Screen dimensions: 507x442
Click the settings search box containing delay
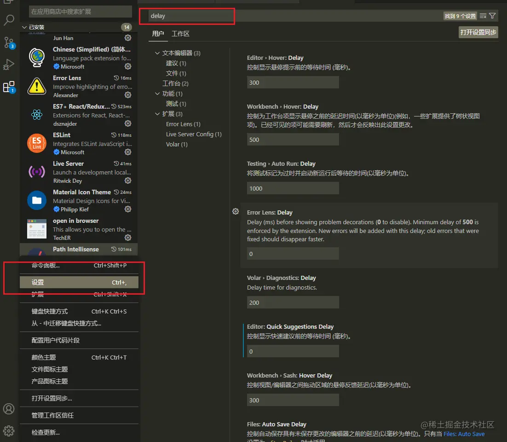(294, 16)
